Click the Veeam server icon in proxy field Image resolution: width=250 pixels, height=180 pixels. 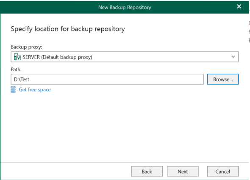[x=17, y=57]
